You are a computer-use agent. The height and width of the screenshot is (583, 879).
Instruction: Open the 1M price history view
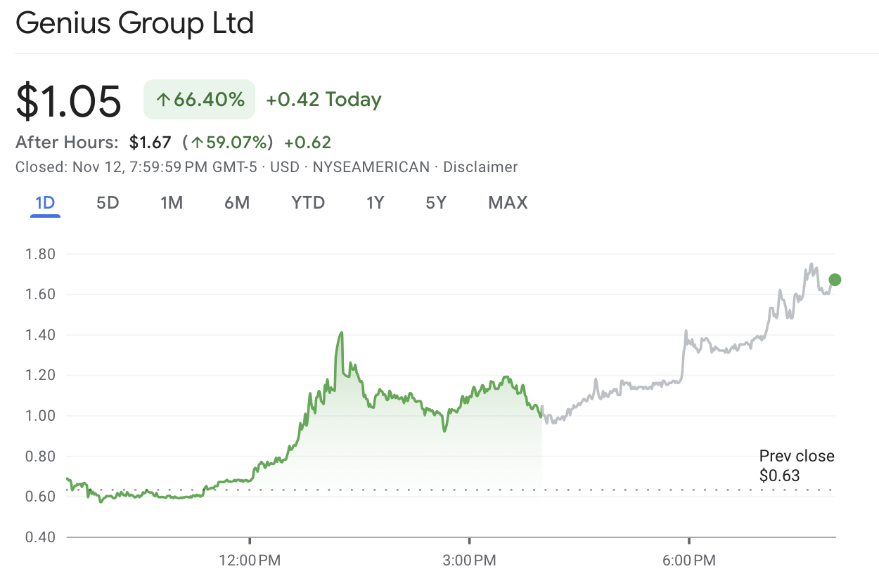(x=171, y=202)
